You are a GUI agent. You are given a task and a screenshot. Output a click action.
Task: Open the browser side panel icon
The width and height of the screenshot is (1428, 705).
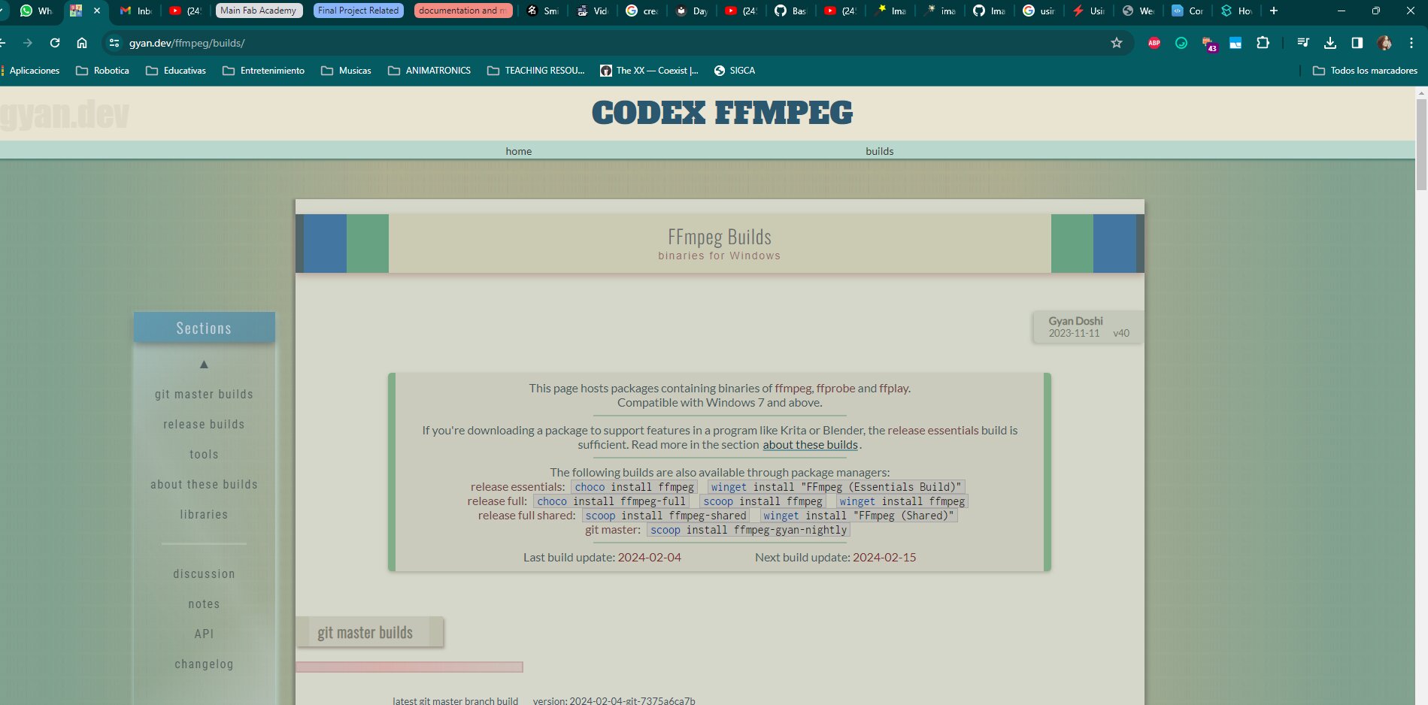click(1357, 43)
